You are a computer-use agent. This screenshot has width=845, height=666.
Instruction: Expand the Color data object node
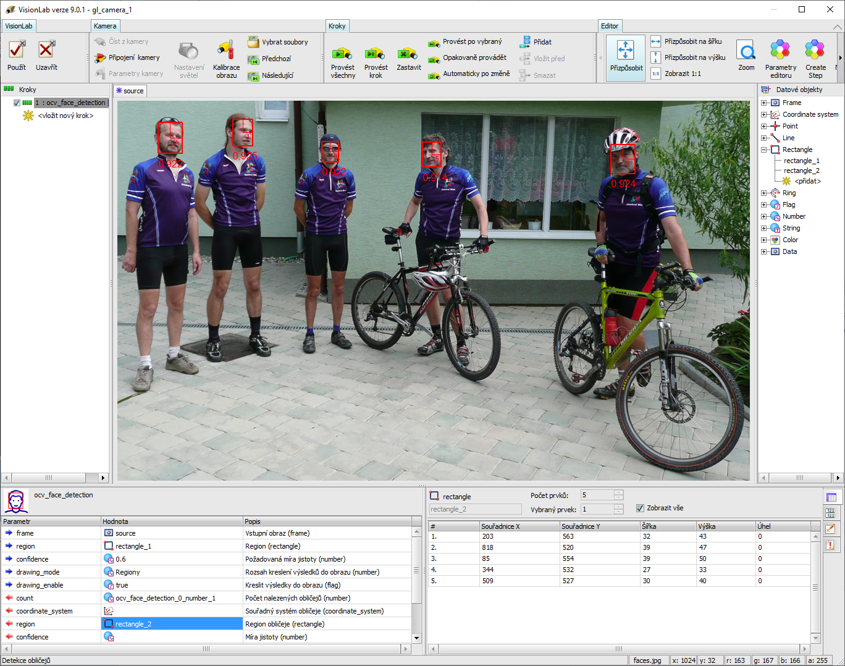point(764,240)
